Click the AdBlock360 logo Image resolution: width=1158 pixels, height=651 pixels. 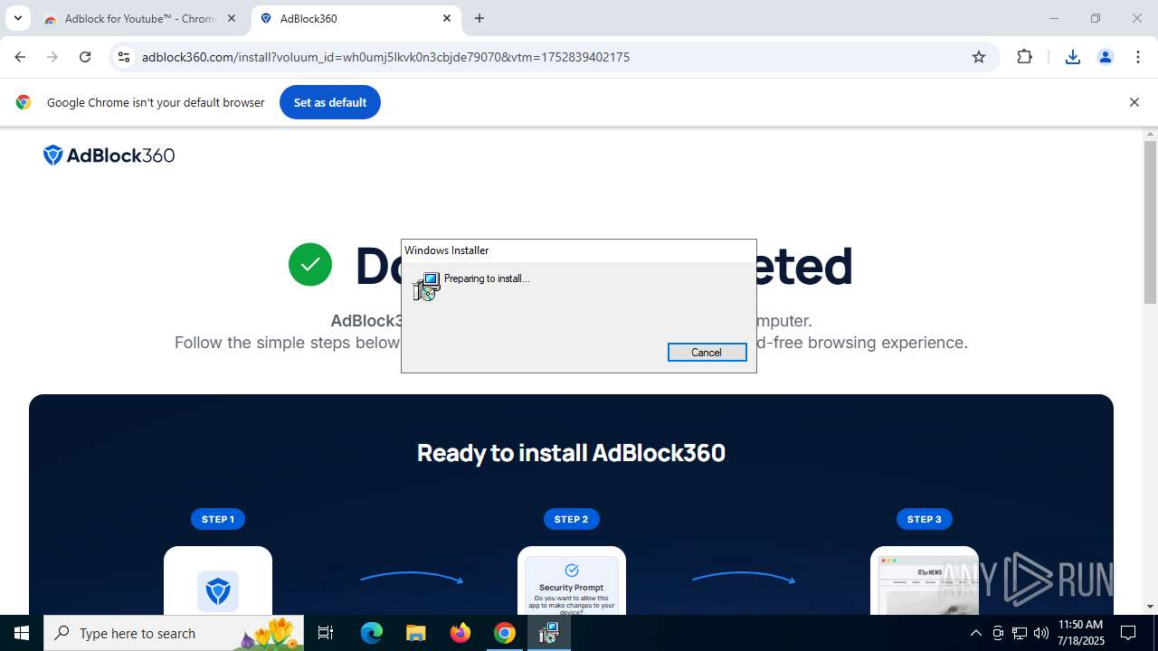click(x=109, y=156)
